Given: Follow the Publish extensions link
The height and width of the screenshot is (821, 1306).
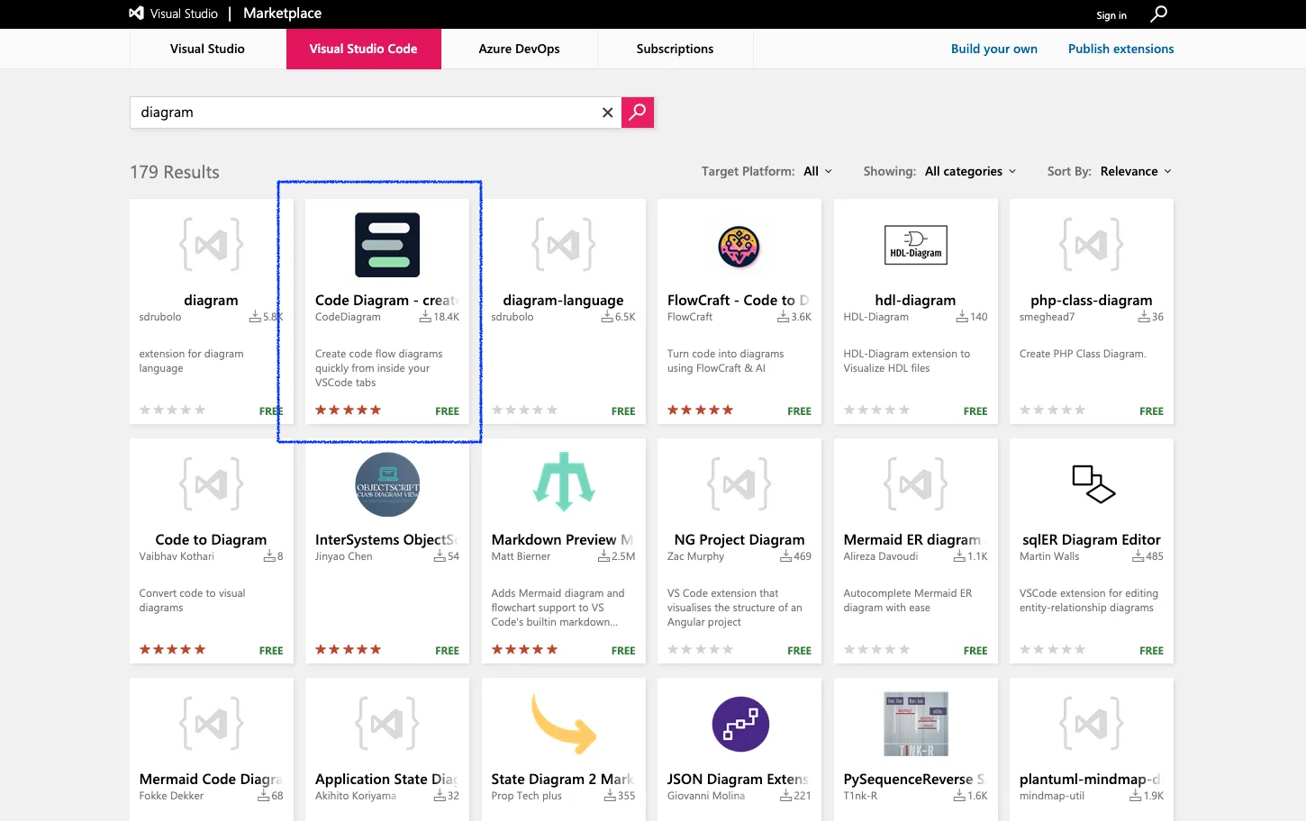Looking at the screenshot, I should (1120, 49).
